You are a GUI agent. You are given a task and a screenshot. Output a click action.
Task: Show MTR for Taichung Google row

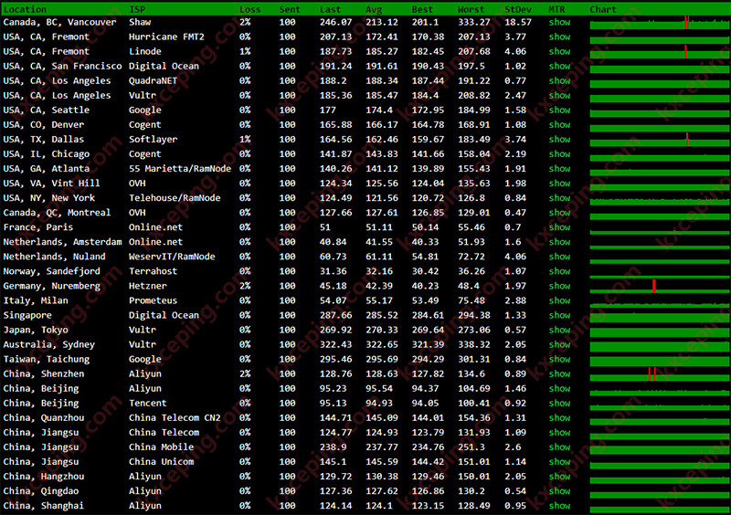pyautogui.click(x=559, y=360)
